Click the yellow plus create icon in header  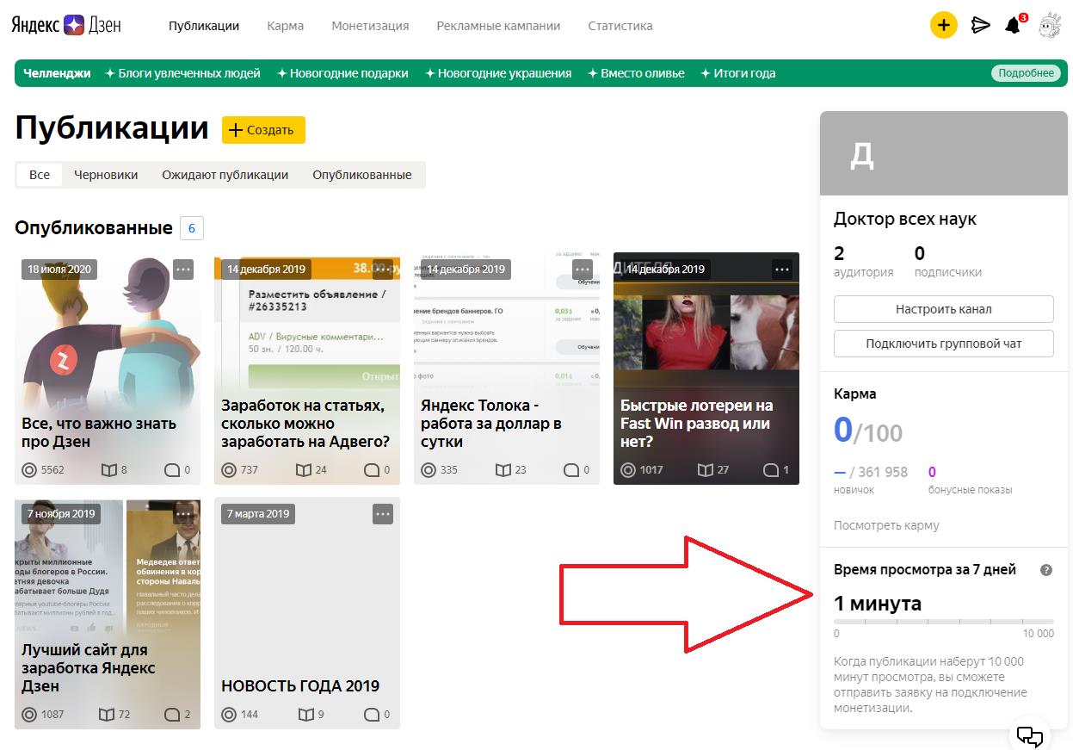pos(944,25)
